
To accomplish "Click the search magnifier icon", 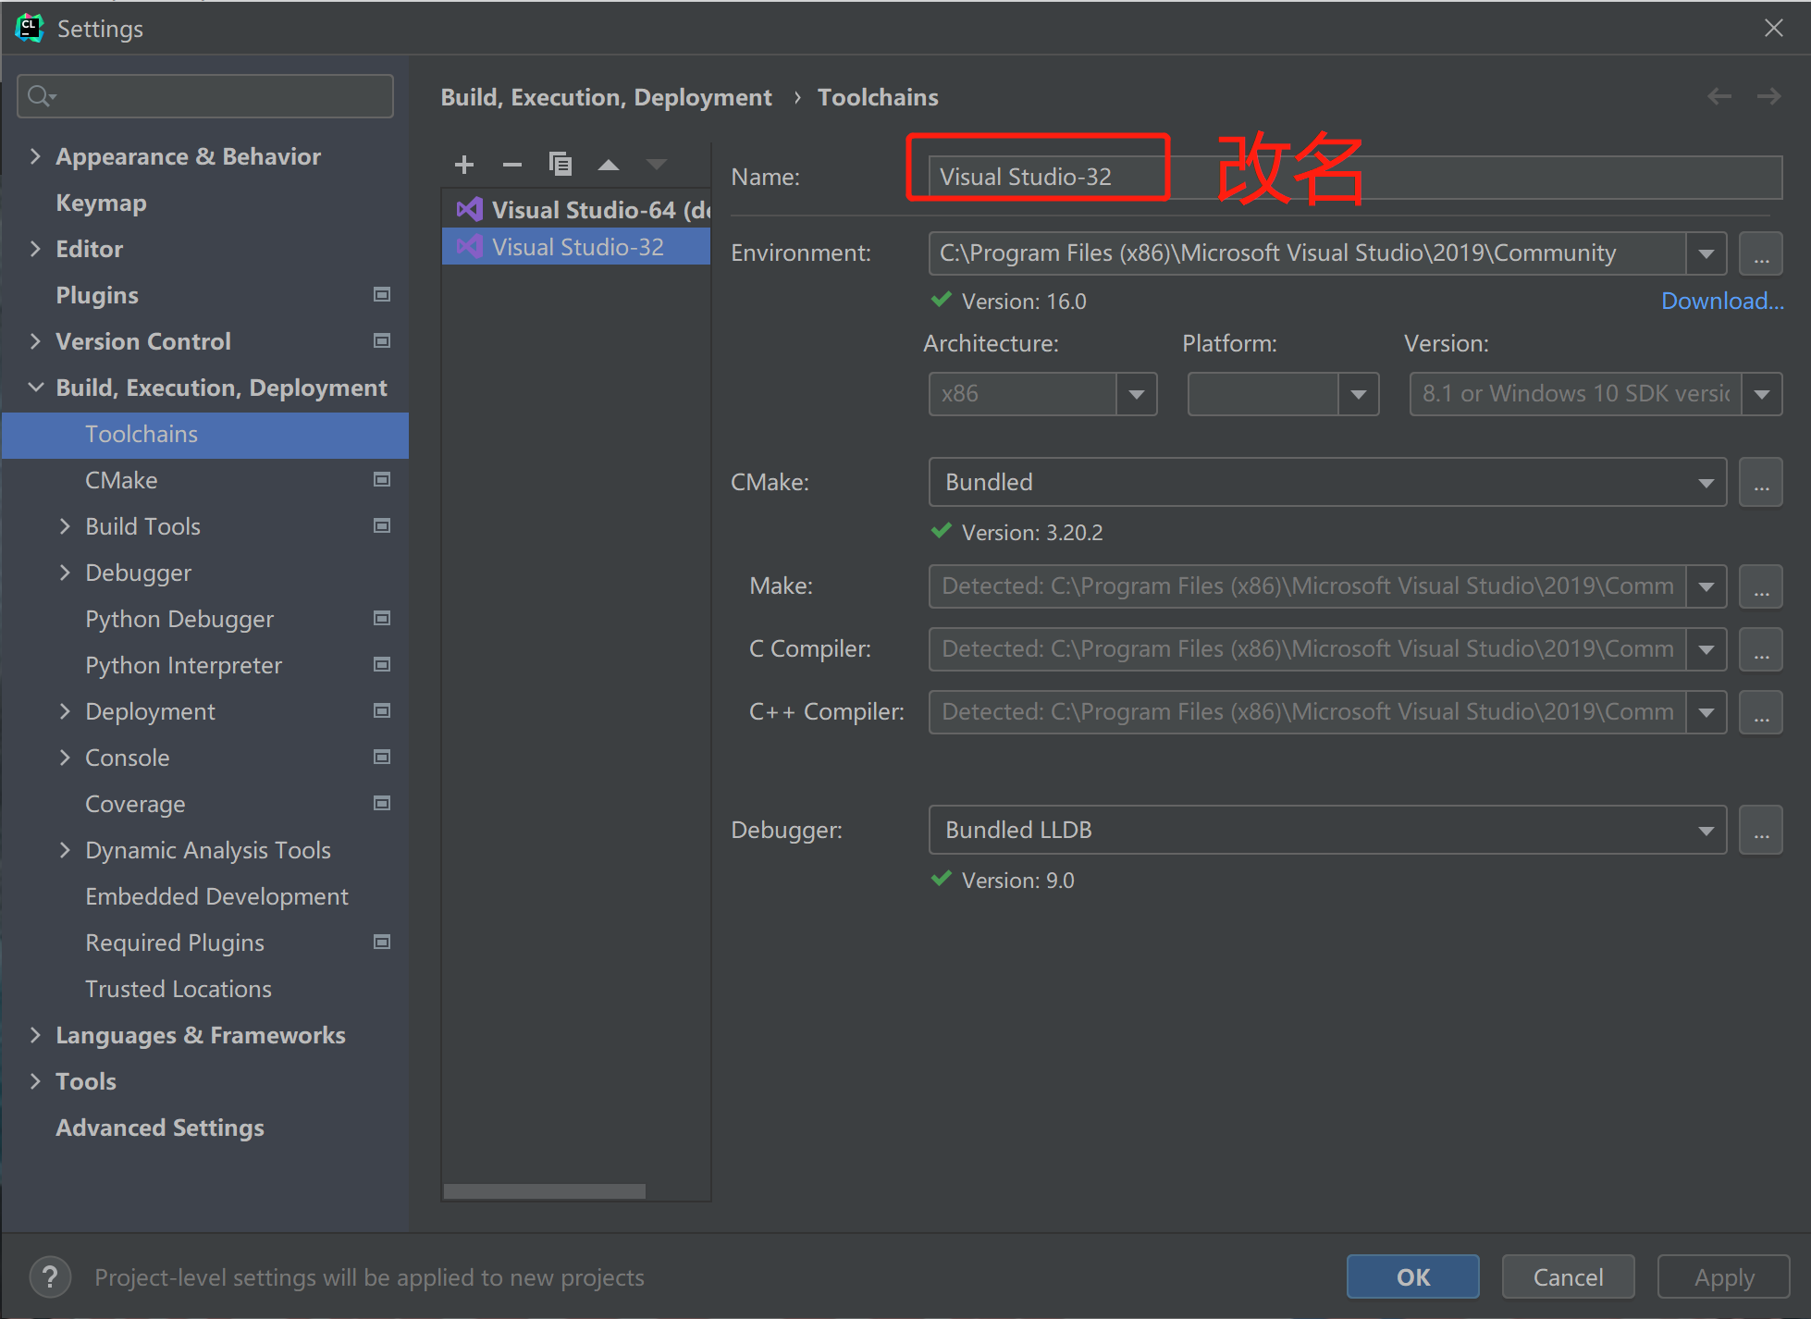I will [41, 96].
